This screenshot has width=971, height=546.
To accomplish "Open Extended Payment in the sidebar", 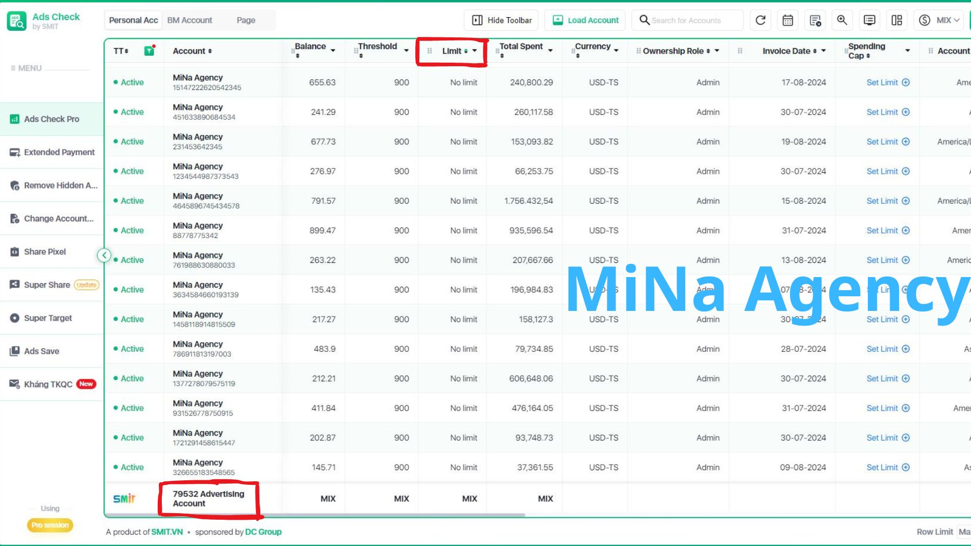I will tap(52, 152).
